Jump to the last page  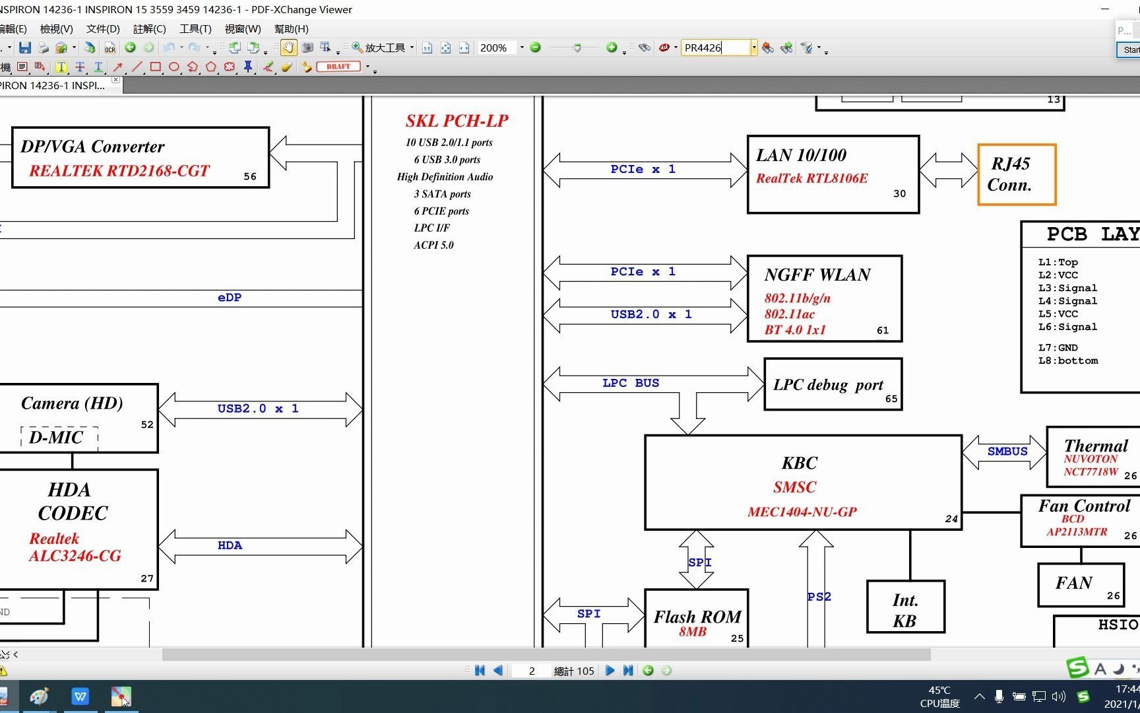coord(628,671)
